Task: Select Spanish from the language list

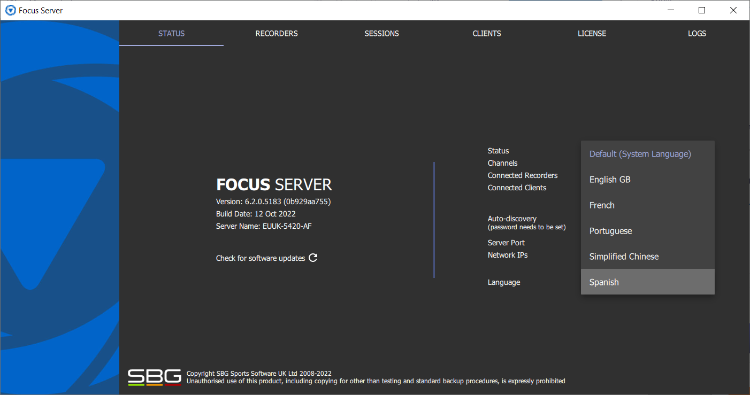Action: click(x=647, y=282)
